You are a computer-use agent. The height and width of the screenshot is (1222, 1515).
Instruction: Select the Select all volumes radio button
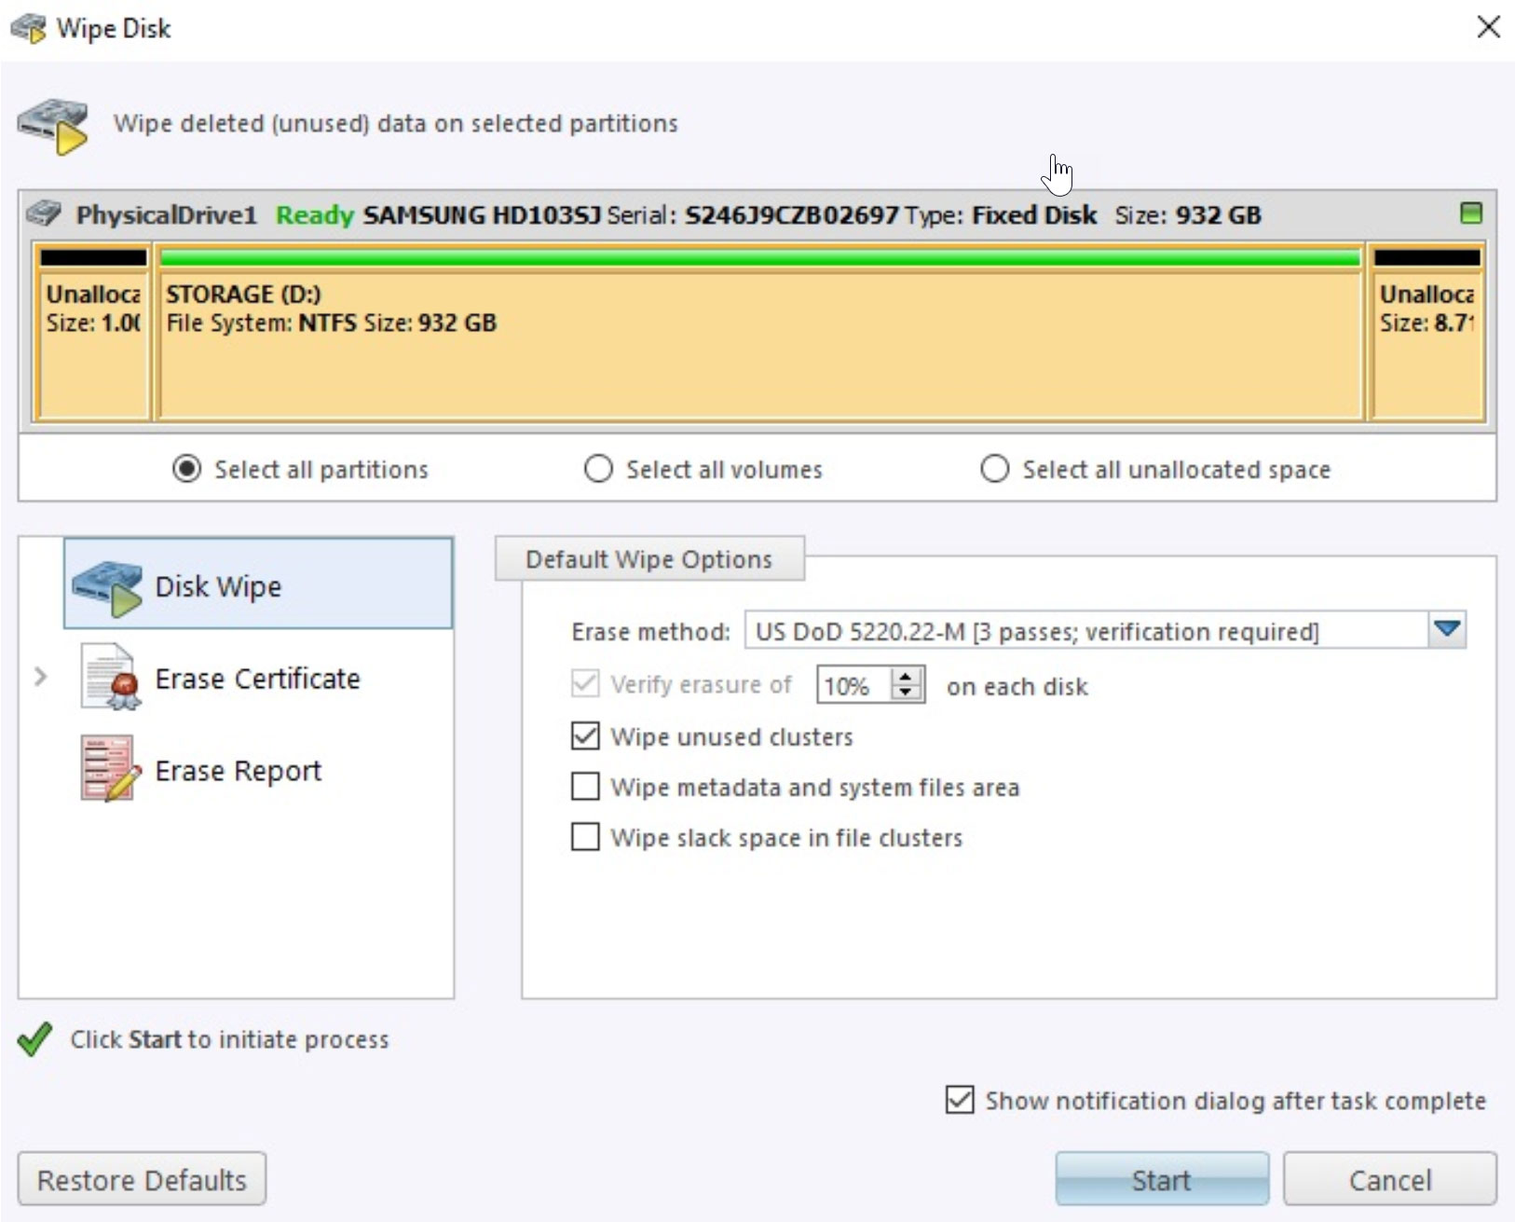pyautogui.click(x=597, y=469)
